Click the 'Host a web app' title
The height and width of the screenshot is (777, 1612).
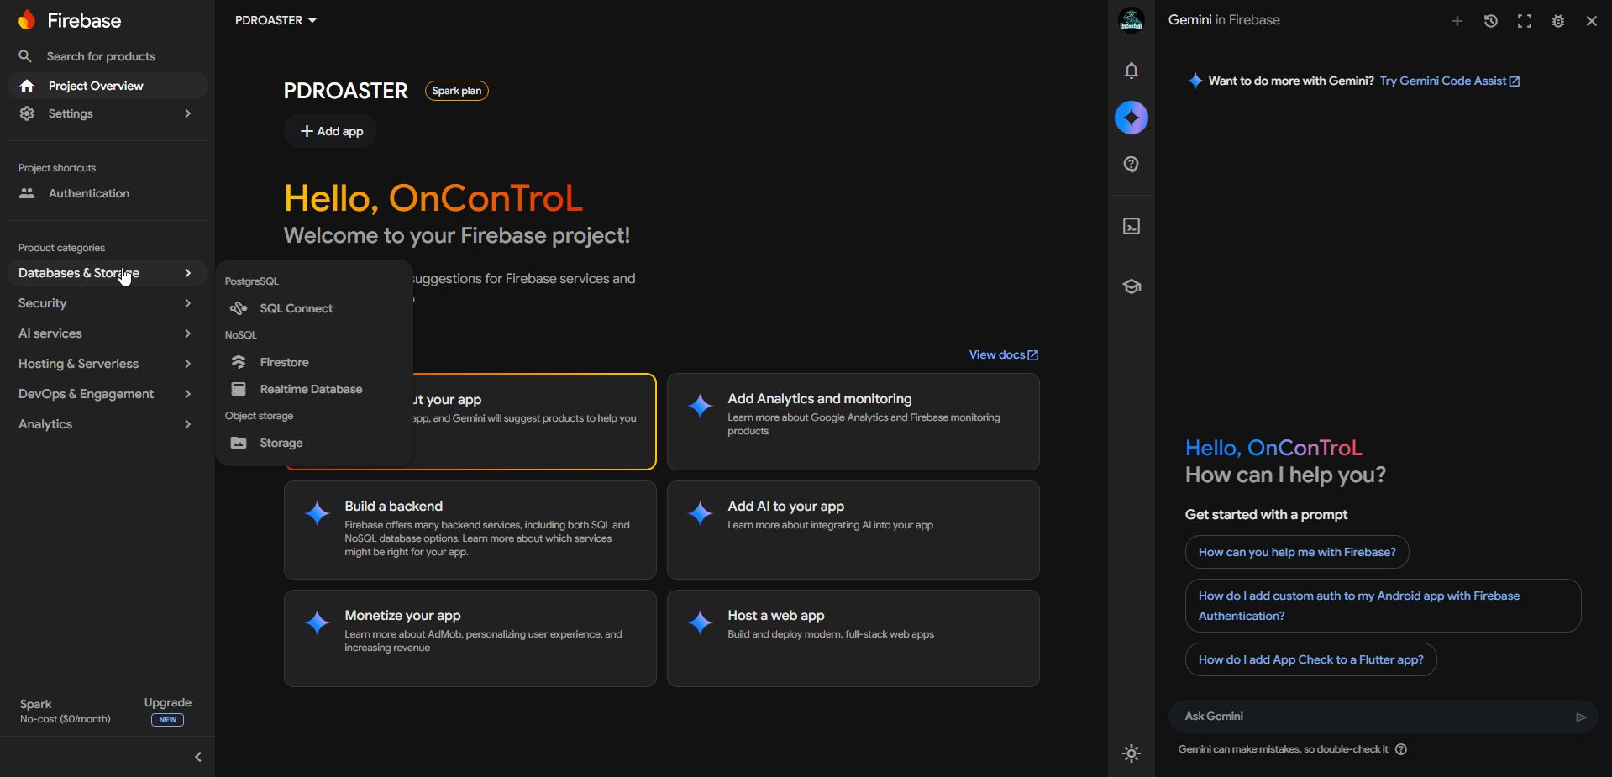tap(776, 615)
